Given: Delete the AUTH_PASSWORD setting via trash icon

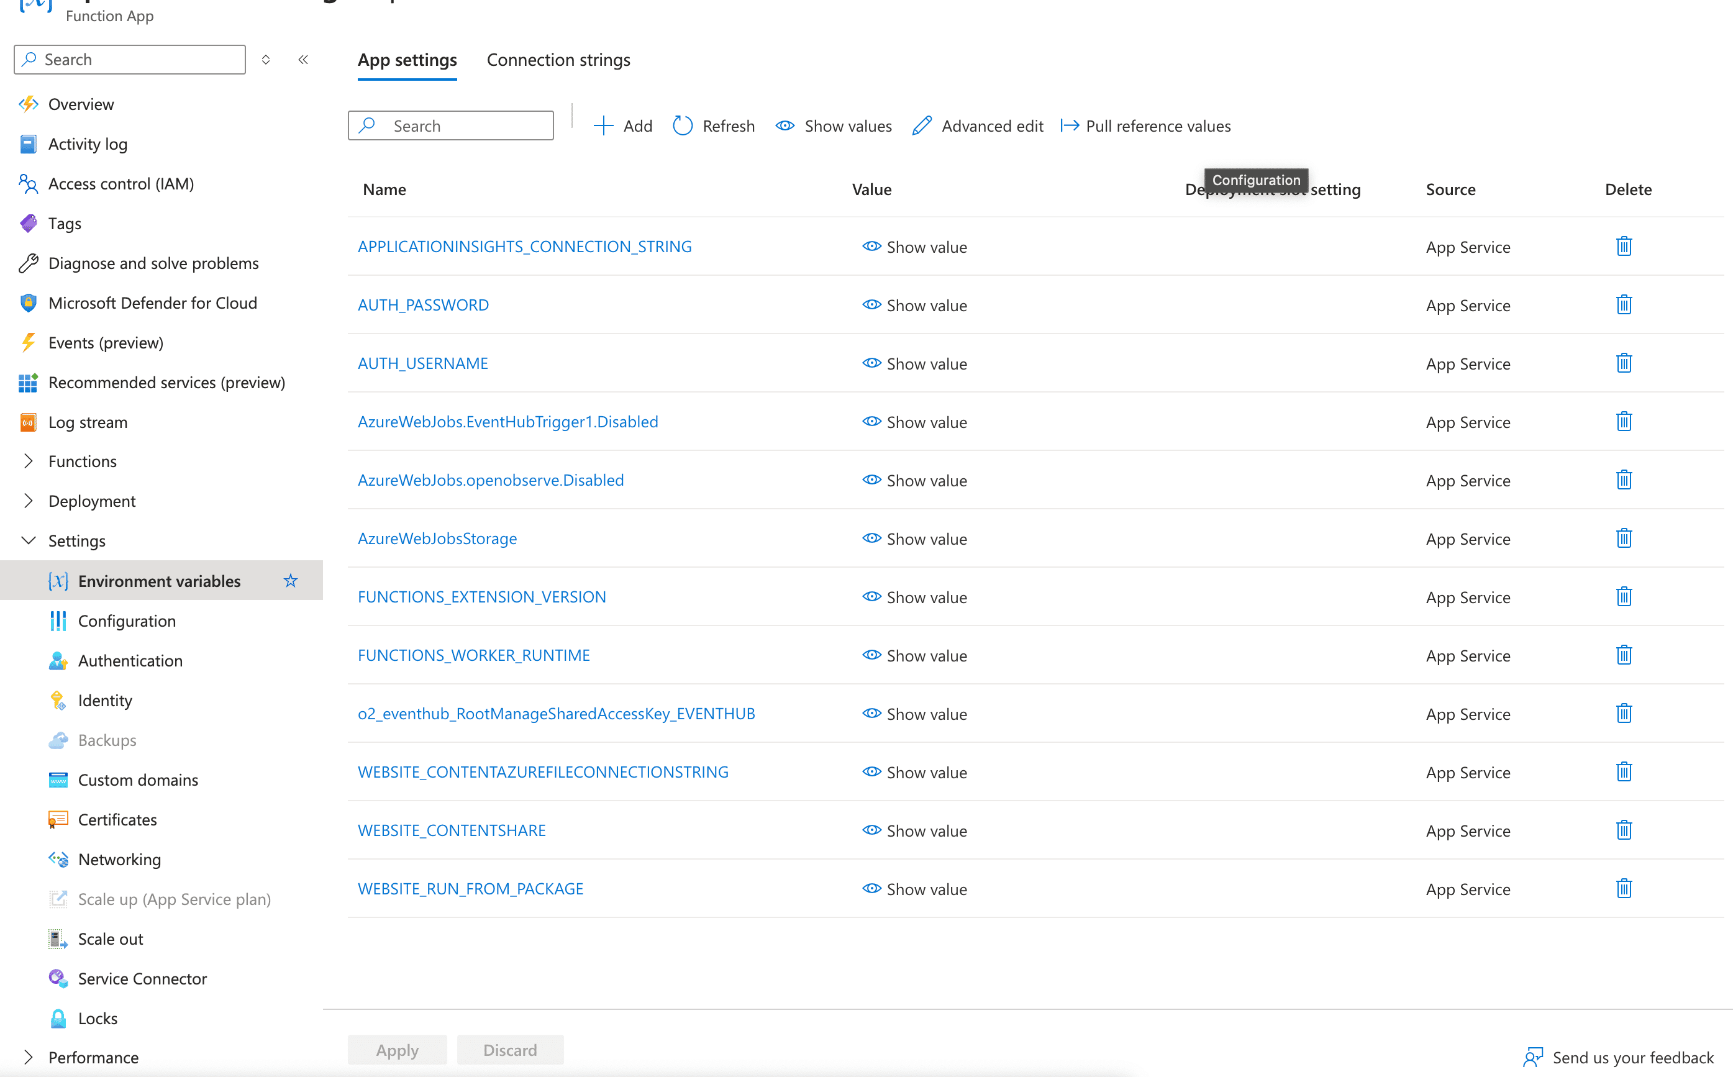Looking at the screenshot, I should tap(1623, 305).
